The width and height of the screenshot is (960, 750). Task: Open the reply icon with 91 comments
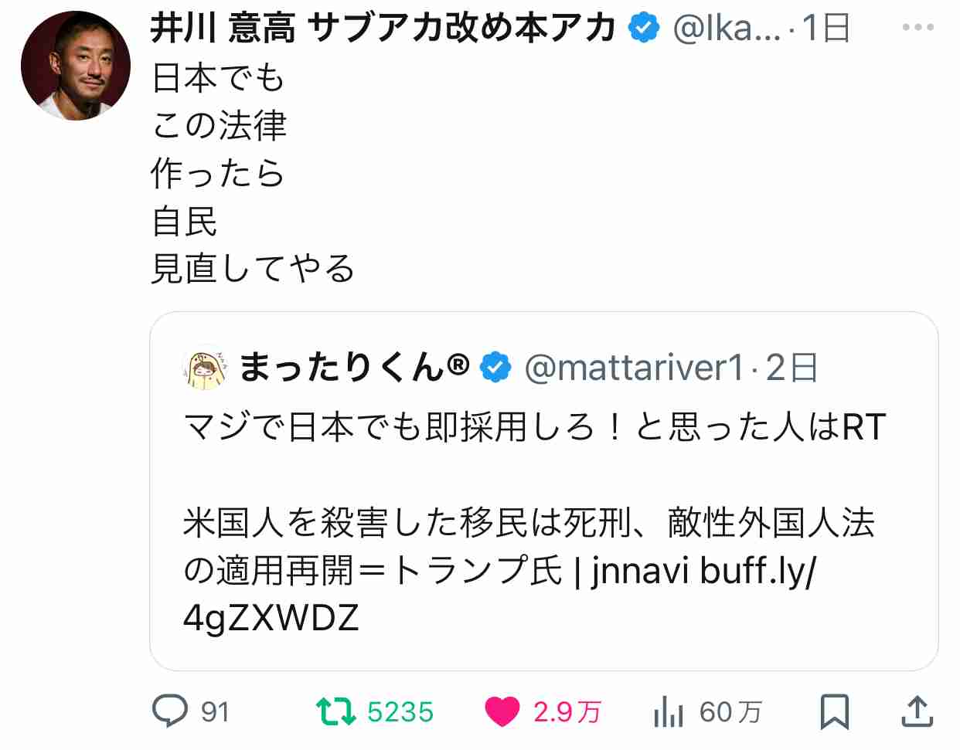tap(169, 711)
